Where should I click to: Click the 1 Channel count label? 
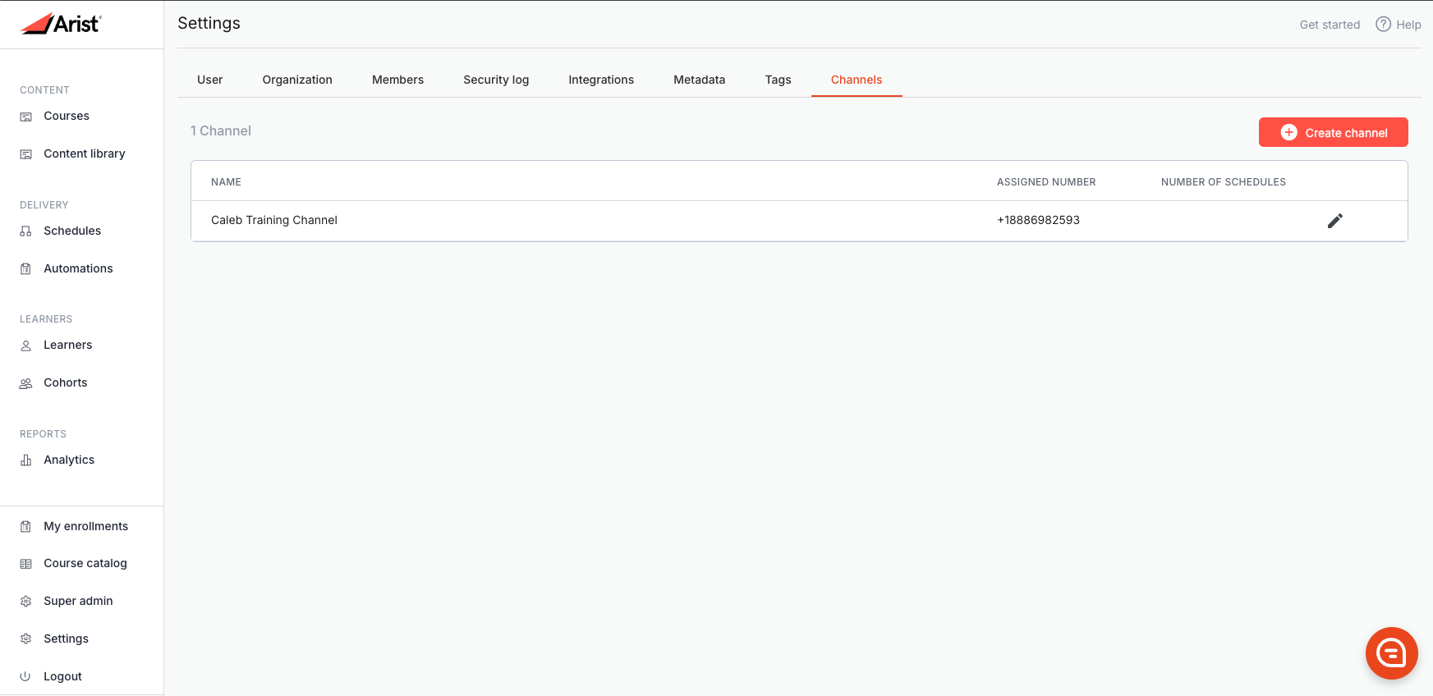(221, 131)
